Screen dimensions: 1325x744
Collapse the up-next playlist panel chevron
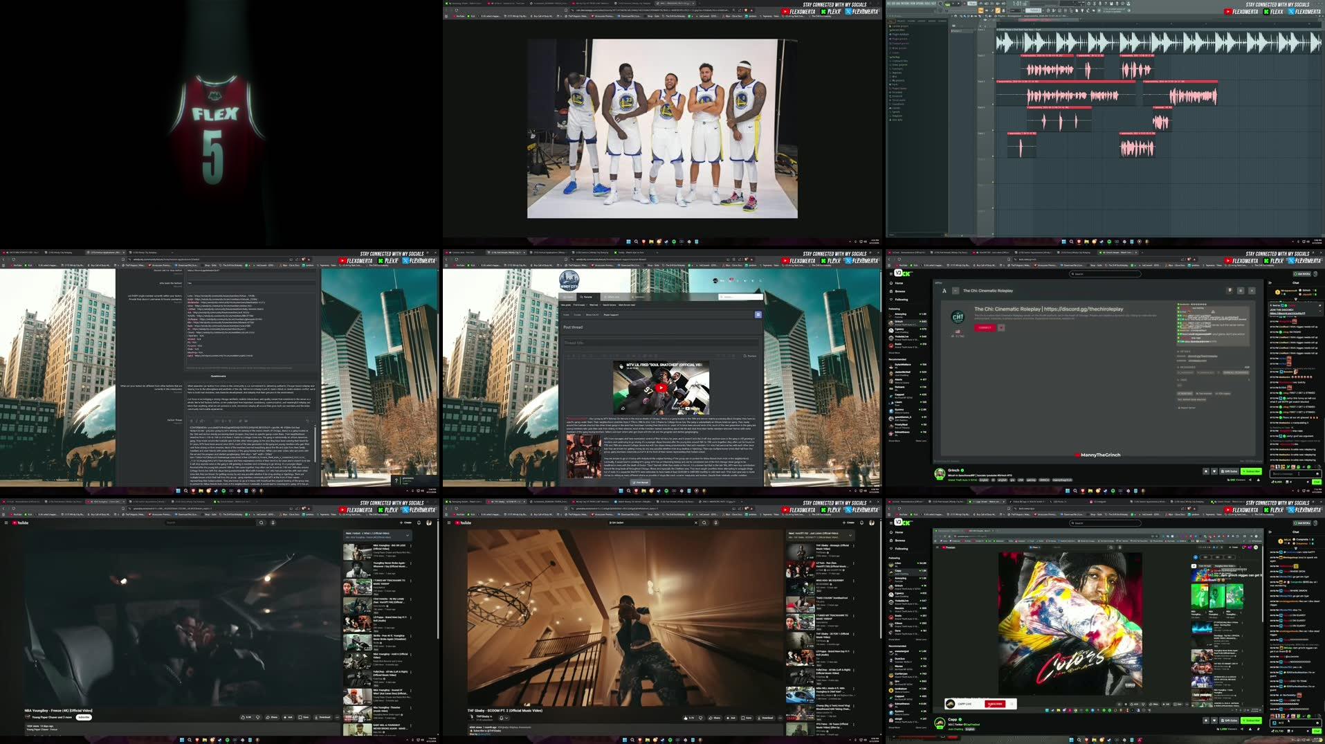click(x=408, y=534)
